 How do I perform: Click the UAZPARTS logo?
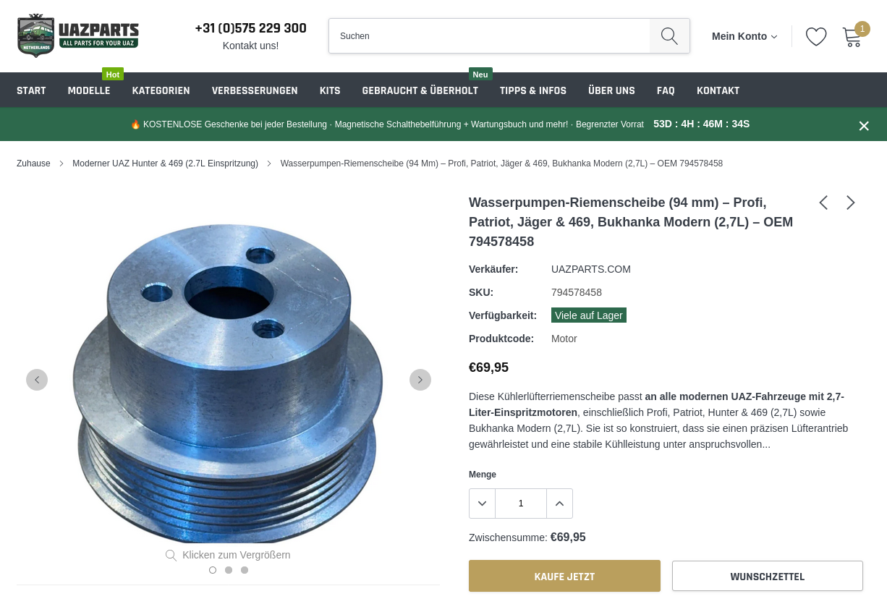point(77,35)
